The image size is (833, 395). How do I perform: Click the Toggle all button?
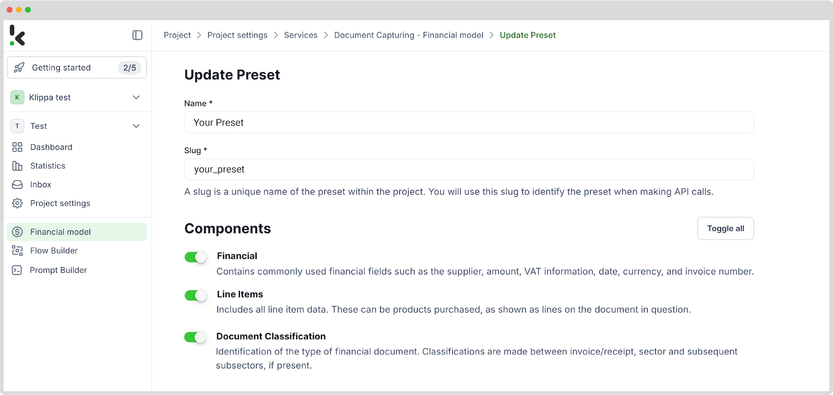tap(726, 228)
